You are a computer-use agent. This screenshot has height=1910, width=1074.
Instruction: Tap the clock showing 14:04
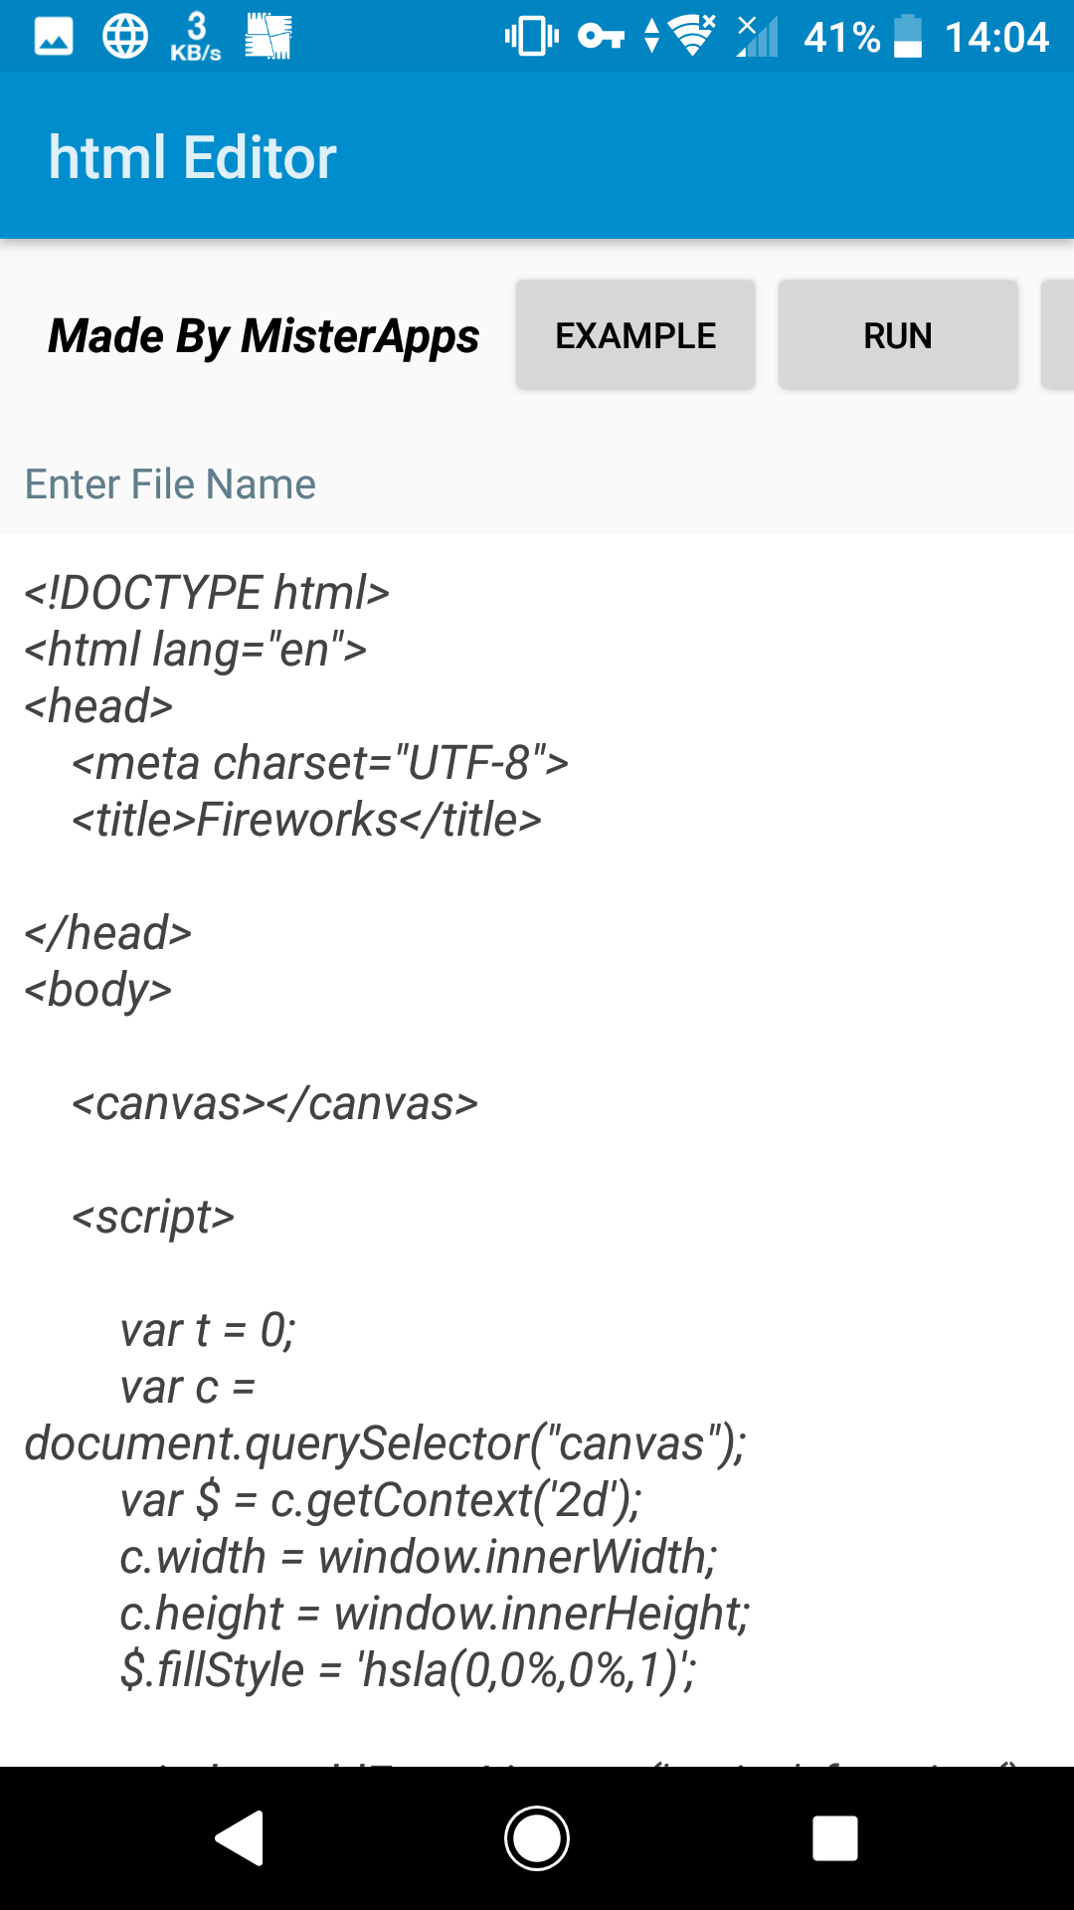(996, 38)
